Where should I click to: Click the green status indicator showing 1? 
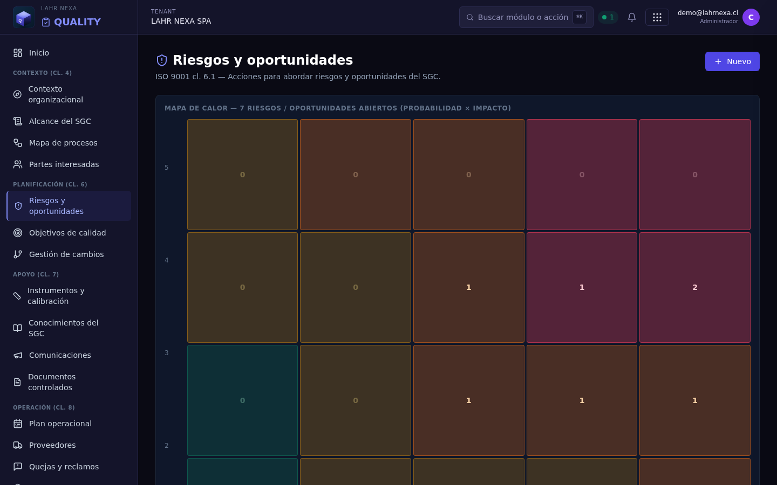608,17
